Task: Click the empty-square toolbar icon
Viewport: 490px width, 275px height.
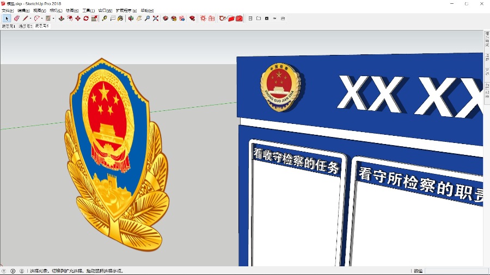Action: [x=259, y=18]
